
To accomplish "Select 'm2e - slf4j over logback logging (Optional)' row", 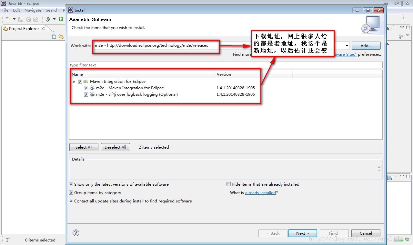I will pyautogui.click(x=137, y=94).
